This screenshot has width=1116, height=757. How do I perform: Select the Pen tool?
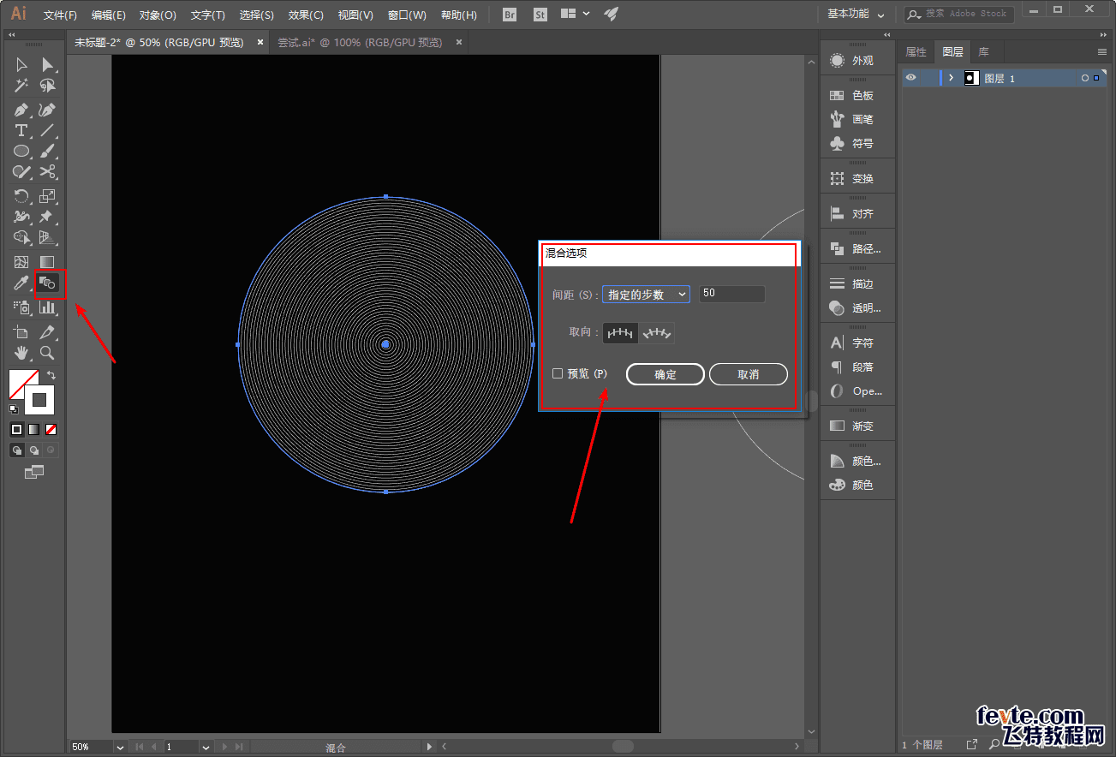coord(21,110)
